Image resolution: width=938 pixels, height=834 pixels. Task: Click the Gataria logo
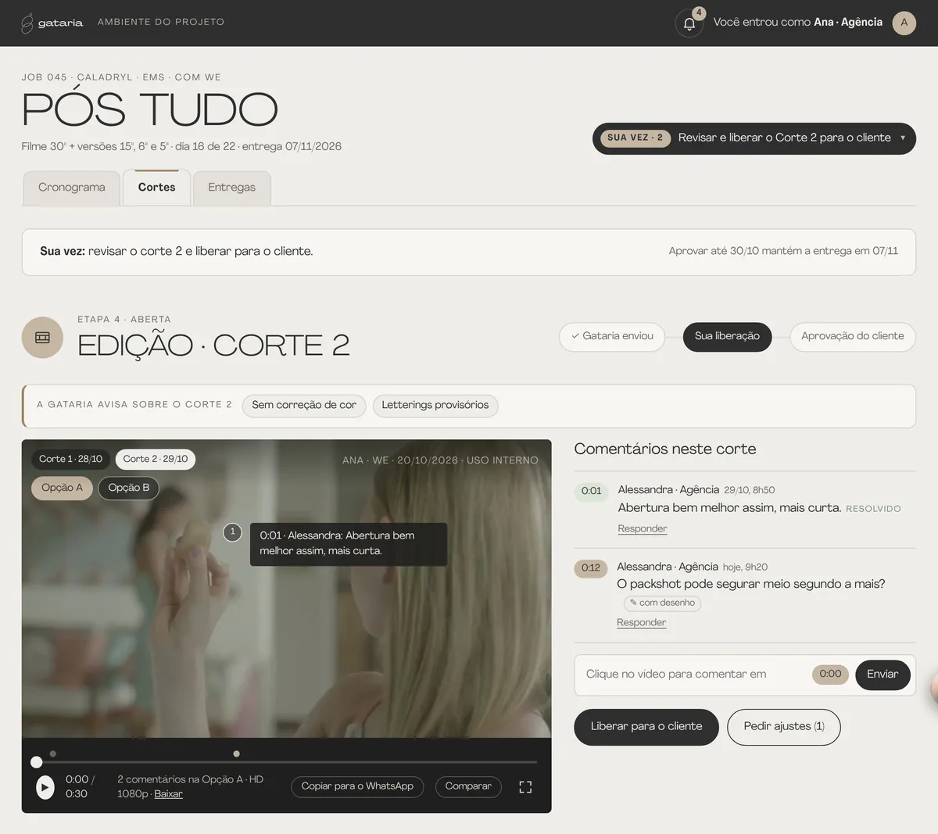click(x=52, y=23)
